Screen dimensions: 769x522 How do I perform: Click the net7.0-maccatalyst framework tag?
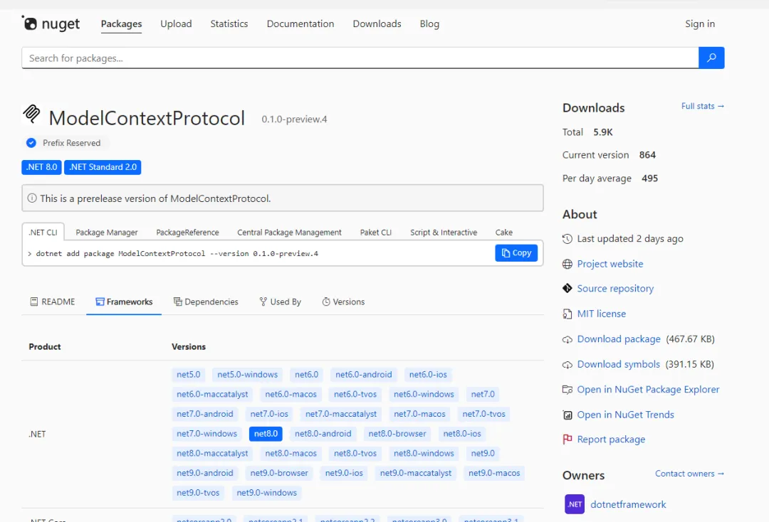pyautogui.click(x=341, y=414)
